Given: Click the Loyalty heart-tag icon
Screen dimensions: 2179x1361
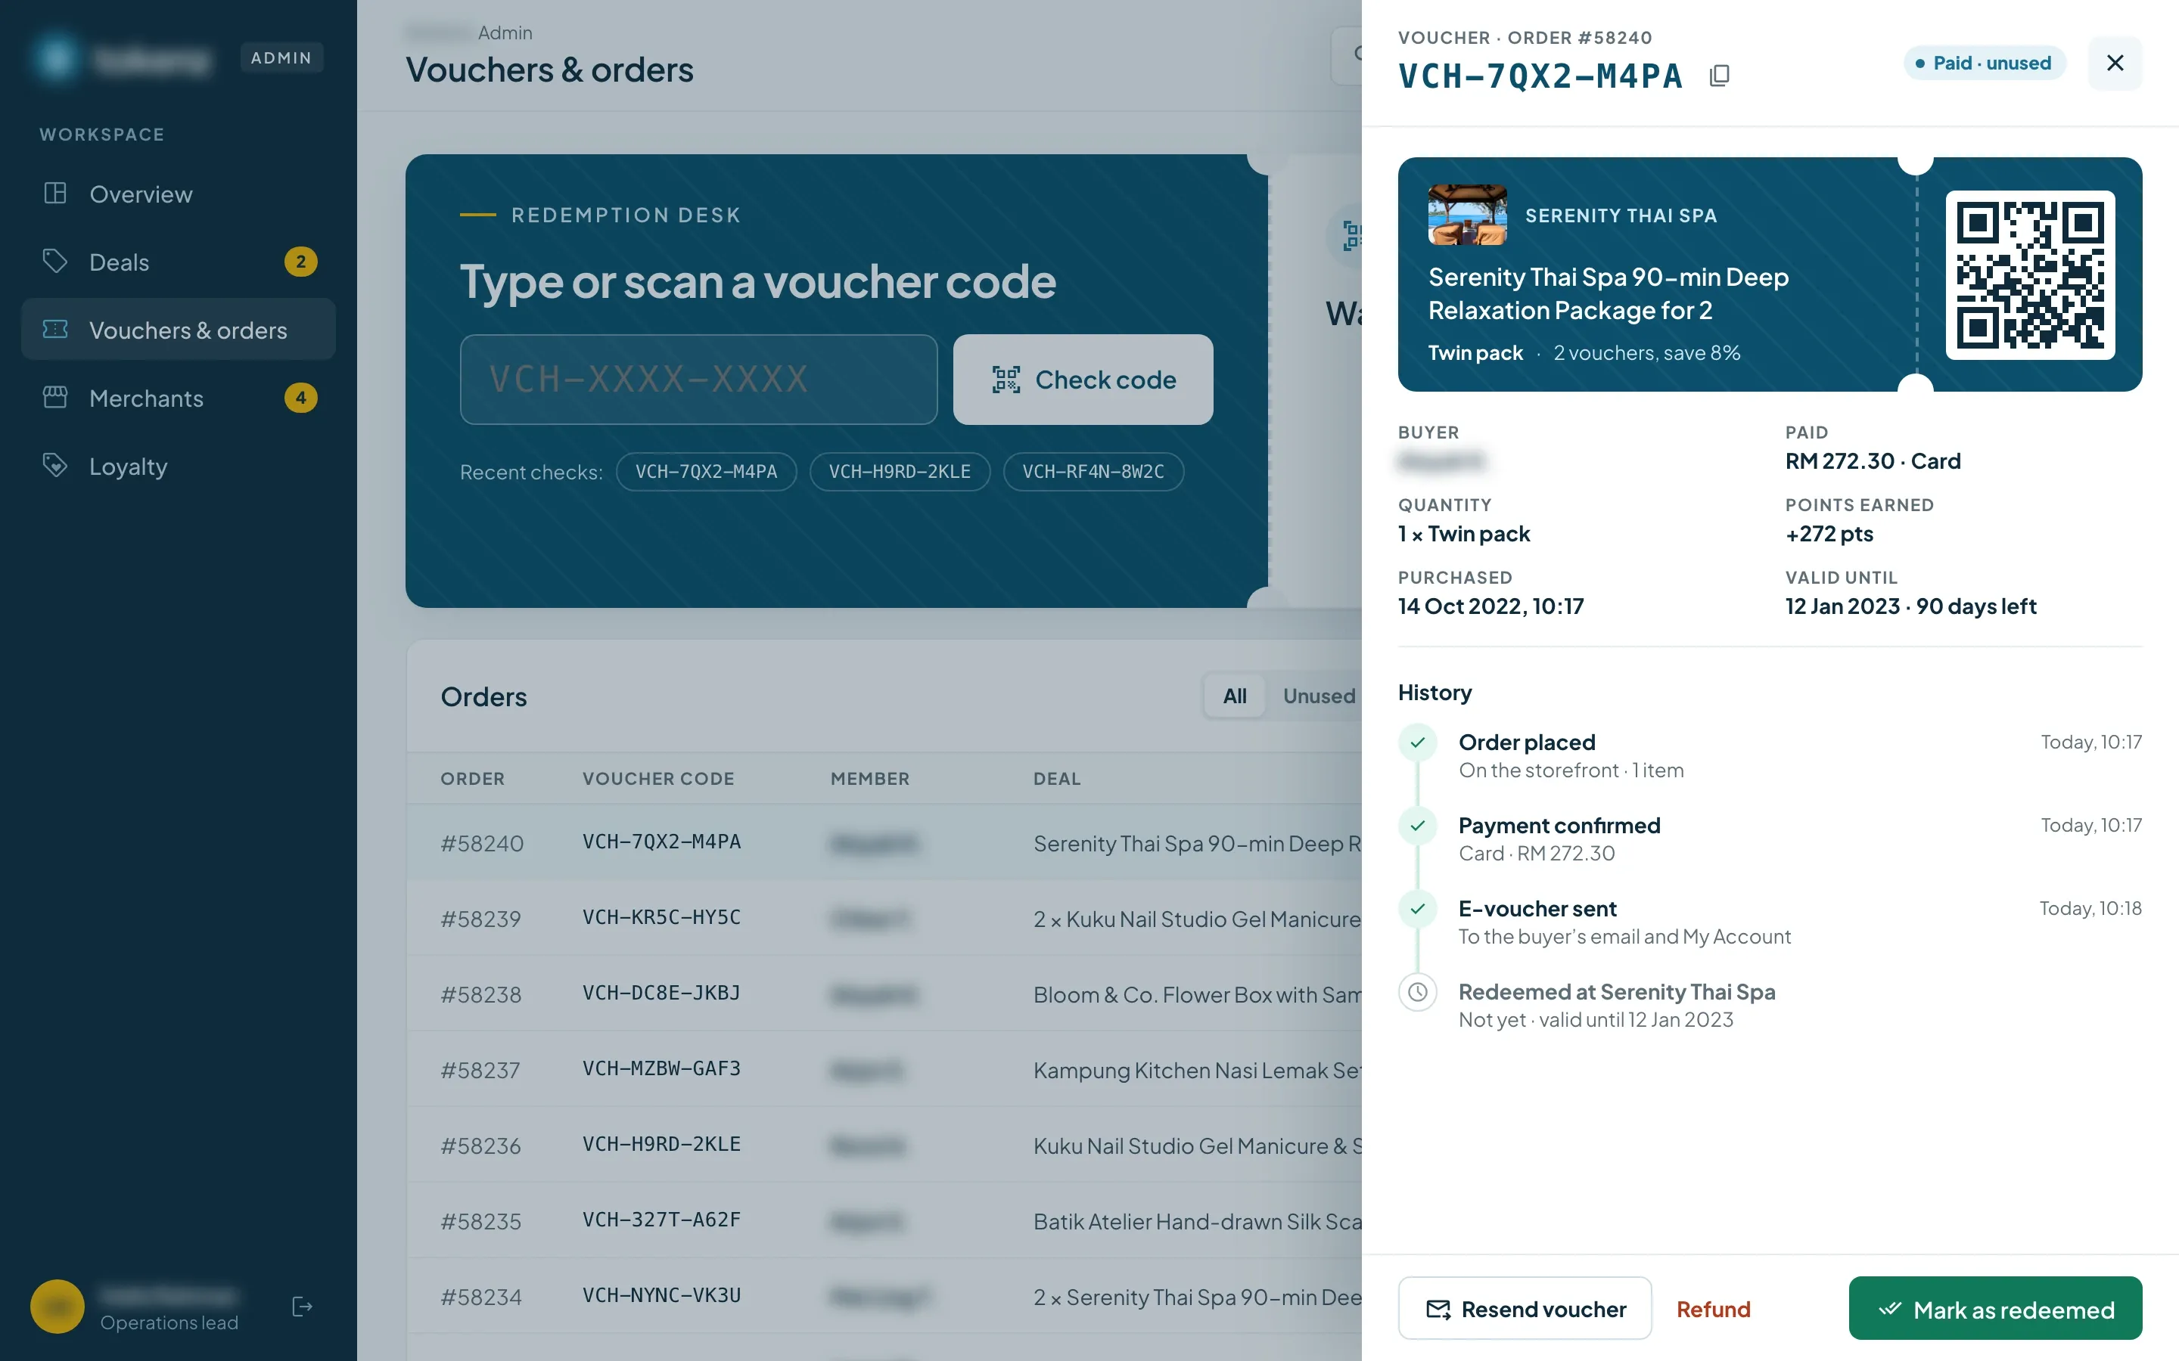Looking at the screenshot, I should pos(55,467).
